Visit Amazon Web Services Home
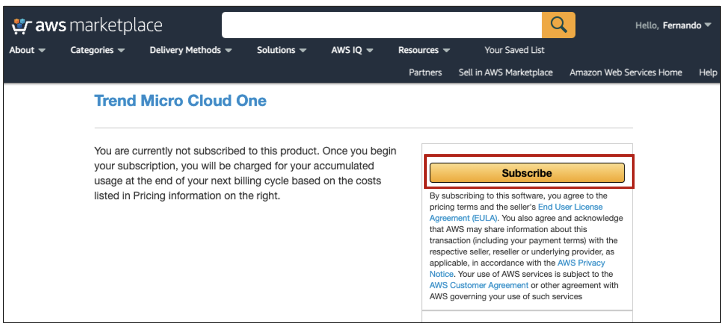This screenshot has width=724, height=327. 626,73
